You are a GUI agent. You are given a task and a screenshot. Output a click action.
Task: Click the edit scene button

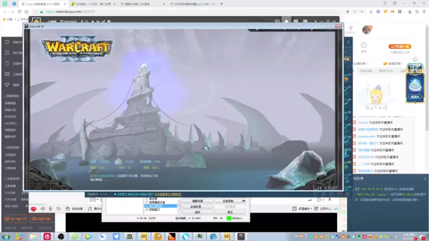[x=197, y=201]
